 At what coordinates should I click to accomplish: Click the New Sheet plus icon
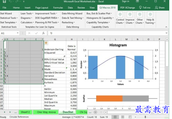coord(96,112)
